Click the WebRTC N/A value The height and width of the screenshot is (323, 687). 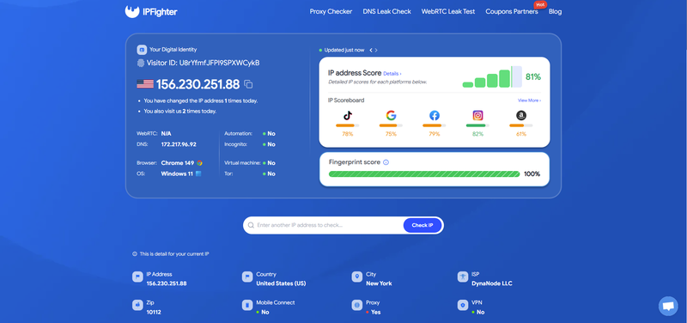166,134
